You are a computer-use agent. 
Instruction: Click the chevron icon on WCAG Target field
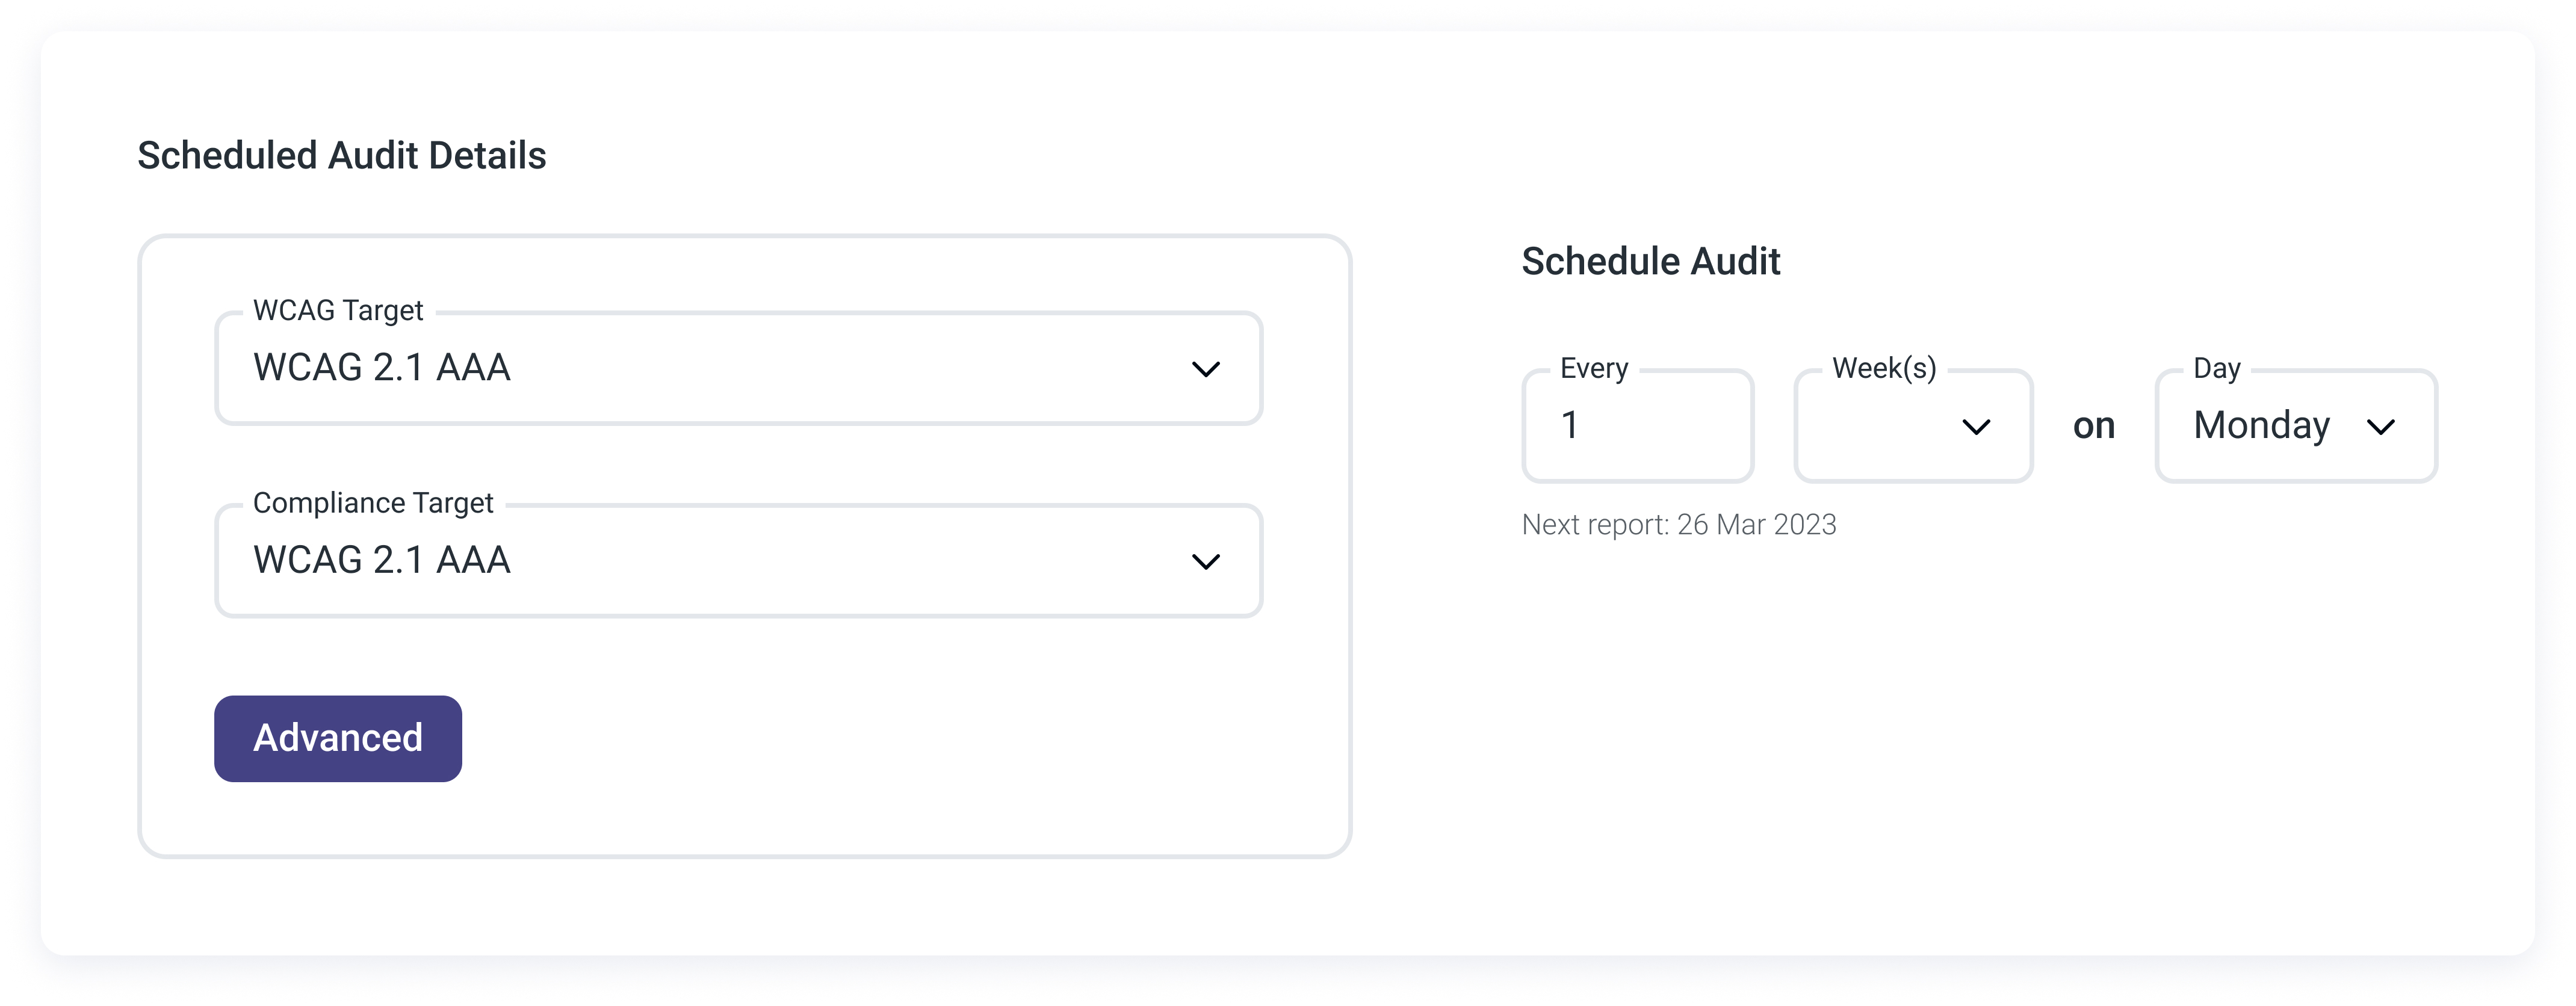1205,368
